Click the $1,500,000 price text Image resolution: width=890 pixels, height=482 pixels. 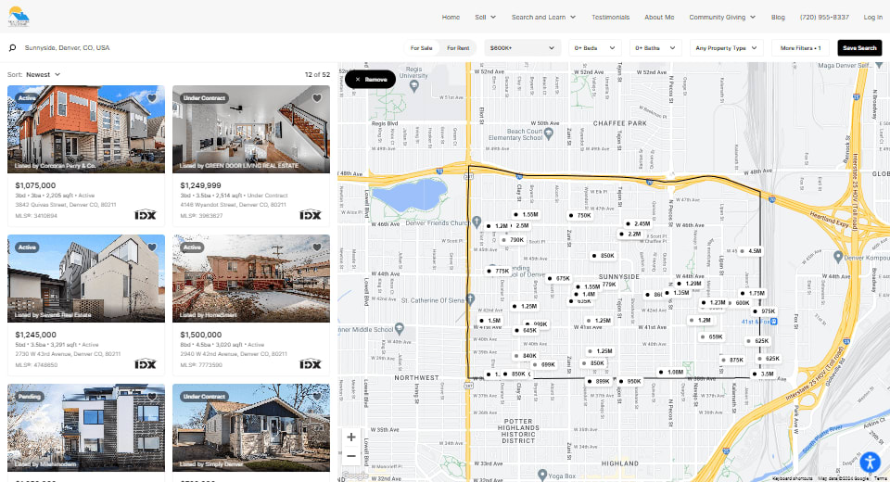(x=201, y=335)
